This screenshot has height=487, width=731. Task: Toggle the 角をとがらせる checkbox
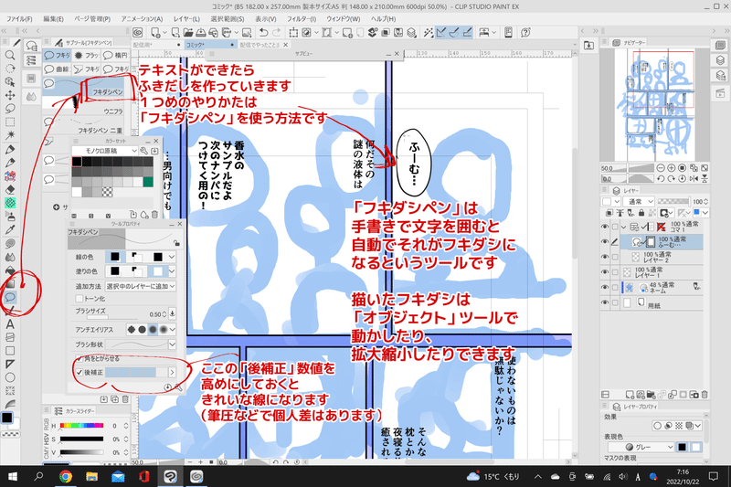(x=79, y=358)
